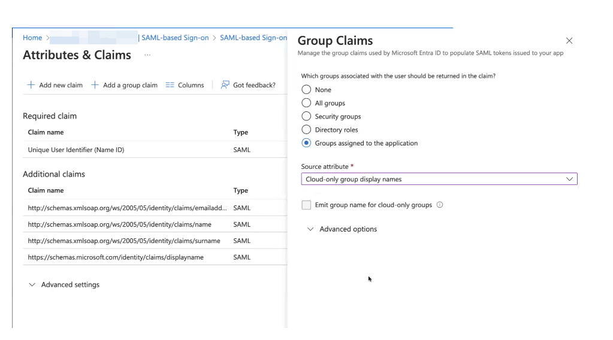
Task: Click the plus icon beside Add a group claim
Action: pos(95,85)
